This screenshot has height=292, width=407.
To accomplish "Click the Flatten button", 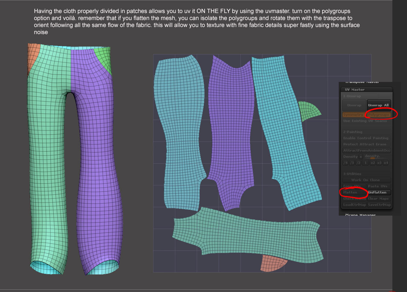I will (x=354, y=192).
